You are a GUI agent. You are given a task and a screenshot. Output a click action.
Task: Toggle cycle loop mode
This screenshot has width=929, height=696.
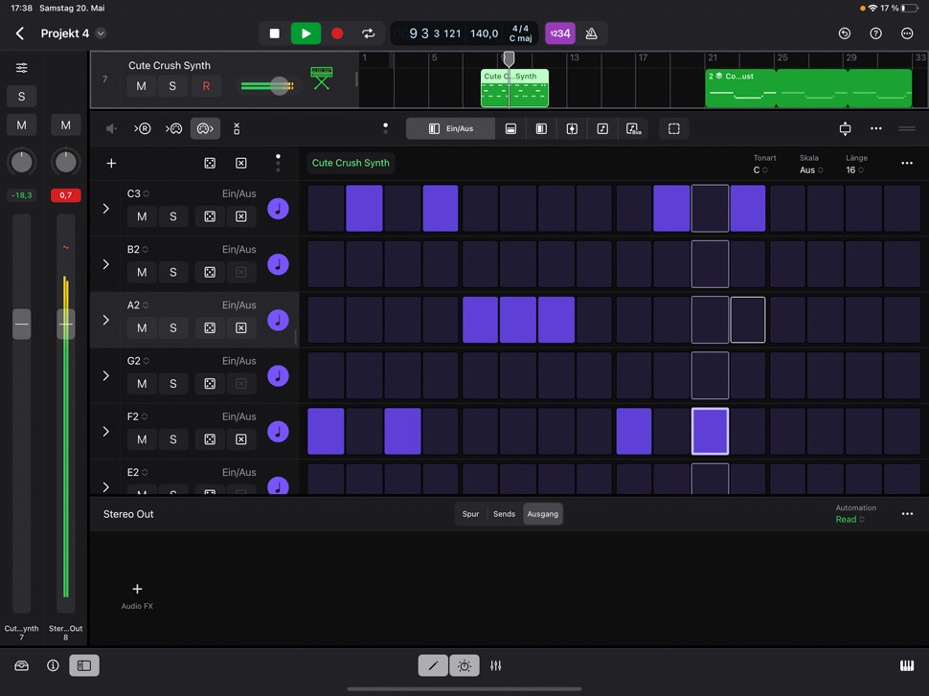point(369,34)
